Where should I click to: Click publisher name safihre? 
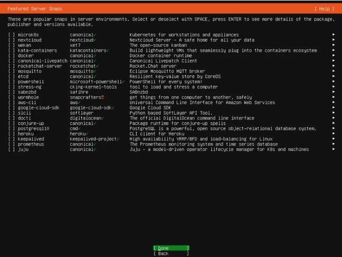click(x=79, y=92)
